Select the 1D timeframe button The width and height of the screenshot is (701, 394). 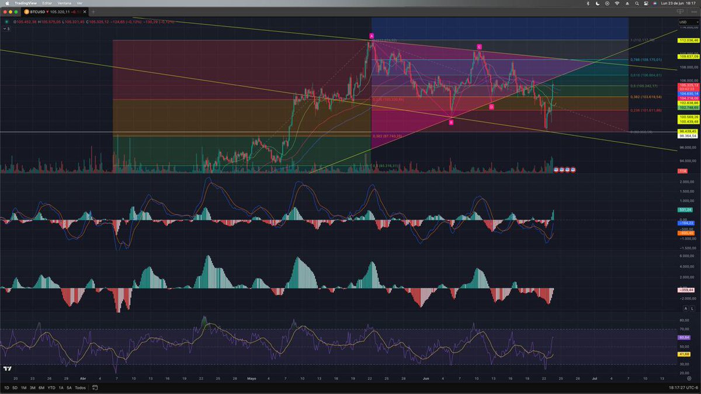(7, 387)
